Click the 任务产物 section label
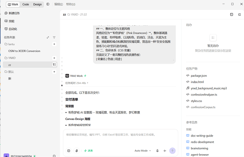 coord(192,69)
